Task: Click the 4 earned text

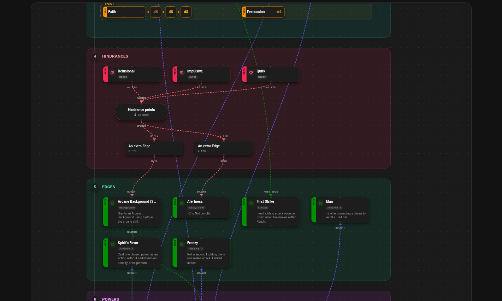Action: (x=141, y=115)
